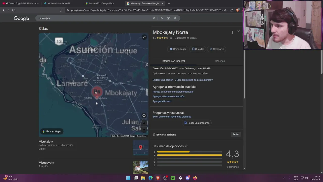Select the 5-star rating bar
Image resolution: width=323 pixels, height=182 pixels.
[x=190, y=152]
